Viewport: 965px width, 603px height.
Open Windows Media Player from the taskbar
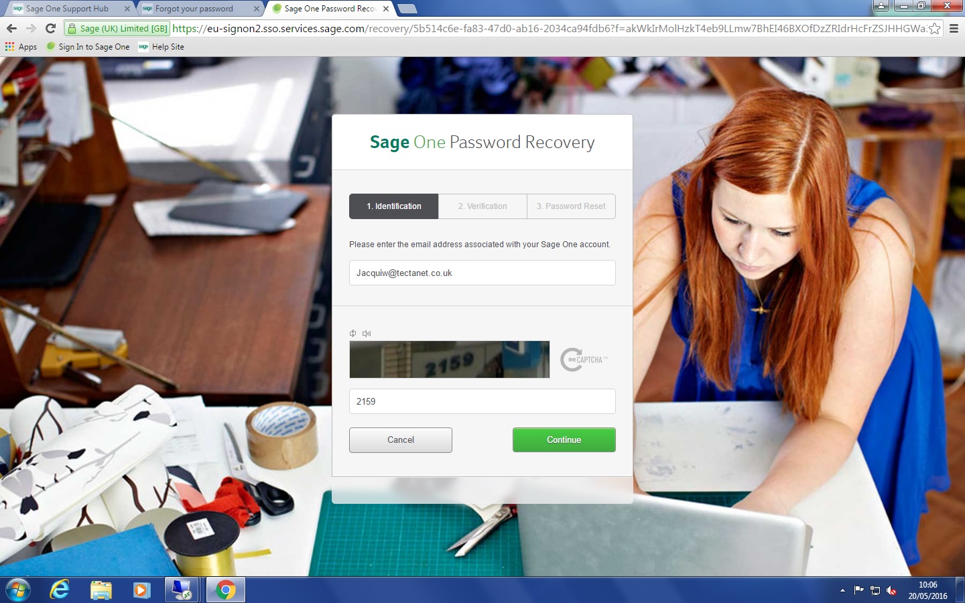(x=141, y=590)
